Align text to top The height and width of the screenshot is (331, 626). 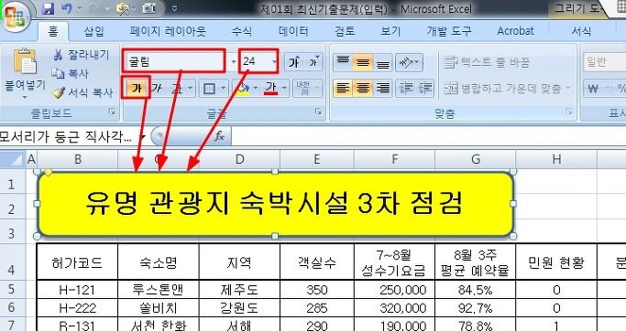tap(343, 62)
